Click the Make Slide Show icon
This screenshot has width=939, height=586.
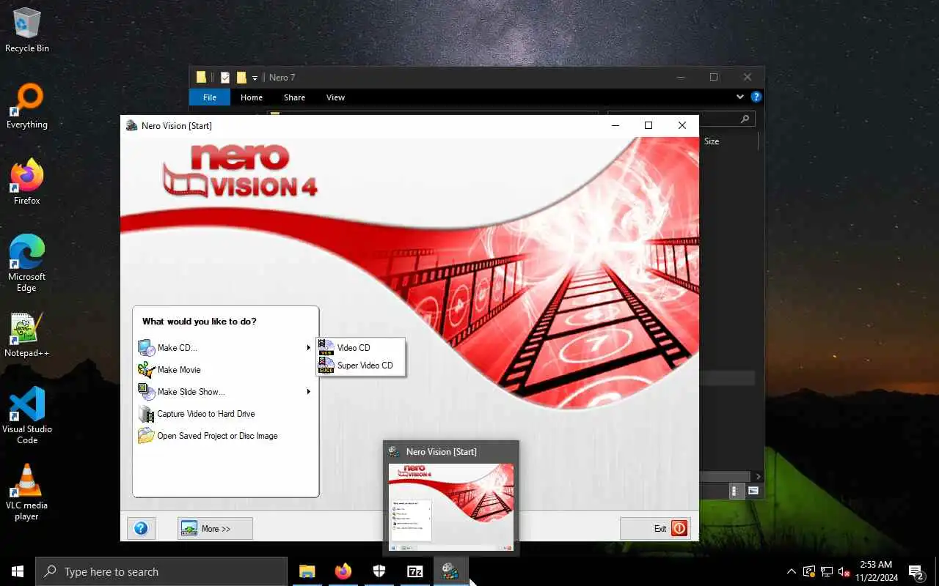(x=147, y=392)
